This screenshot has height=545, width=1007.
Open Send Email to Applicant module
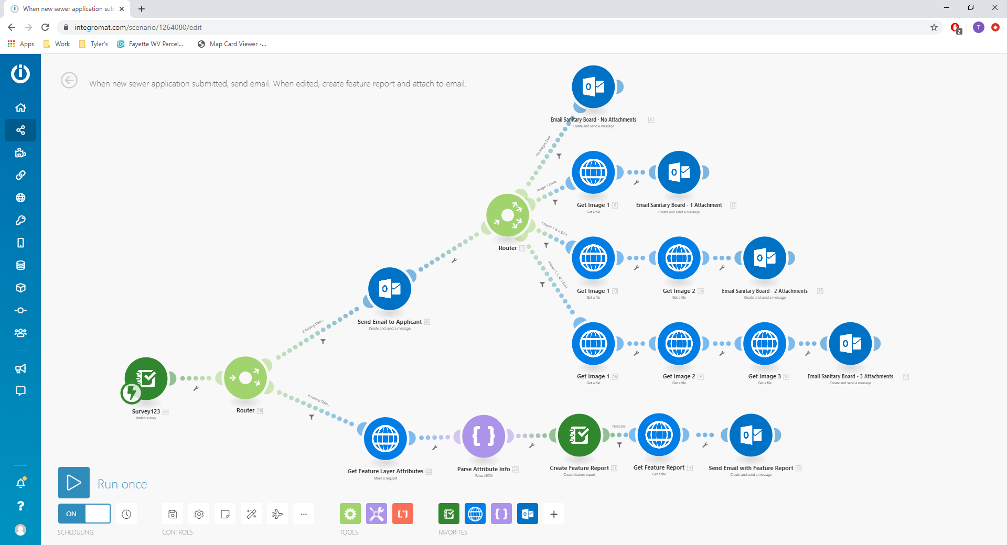tap(390, 289)
